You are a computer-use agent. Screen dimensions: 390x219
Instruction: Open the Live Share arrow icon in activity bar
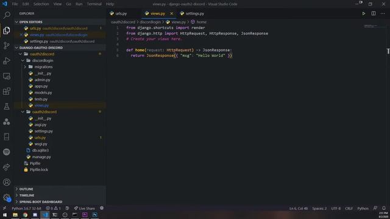pyautogui.click(x=7, y=167)
